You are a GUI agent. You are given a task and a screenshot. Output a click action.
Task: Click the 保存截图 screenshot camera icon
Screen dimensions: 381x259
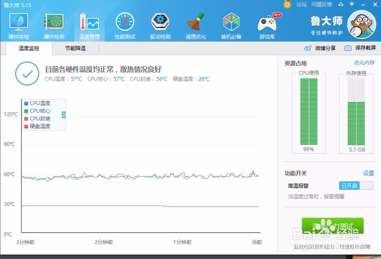point(347,48)
